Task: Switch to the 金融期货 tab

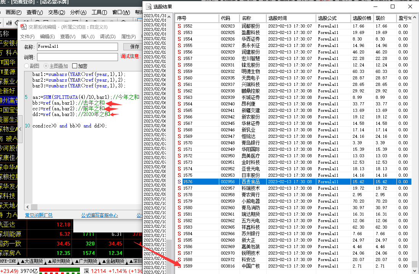Action: pos(113,261)
